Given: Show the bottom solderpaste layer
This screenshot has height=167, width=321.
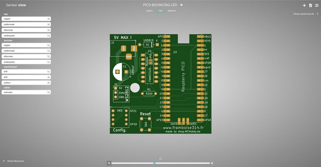Looking at the screenshot, I should click(x=49, y=62).
